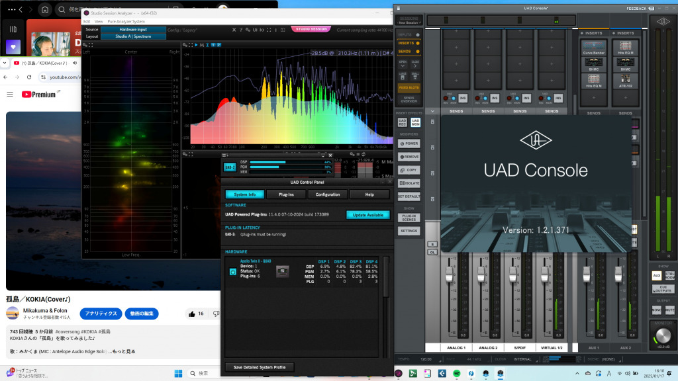Open the YouTube hamburger menu

click(10, 95)
